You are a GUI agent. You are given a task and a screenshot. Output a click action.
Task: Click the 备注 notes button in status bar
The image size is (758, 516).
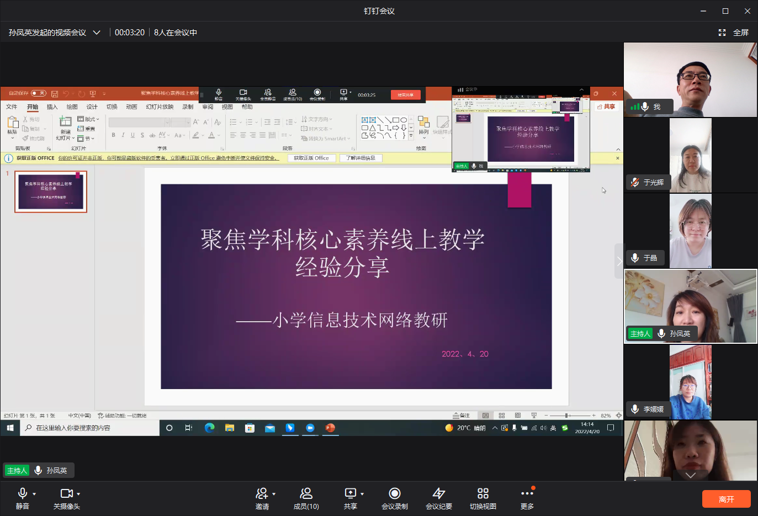click(x=462, y=416)
